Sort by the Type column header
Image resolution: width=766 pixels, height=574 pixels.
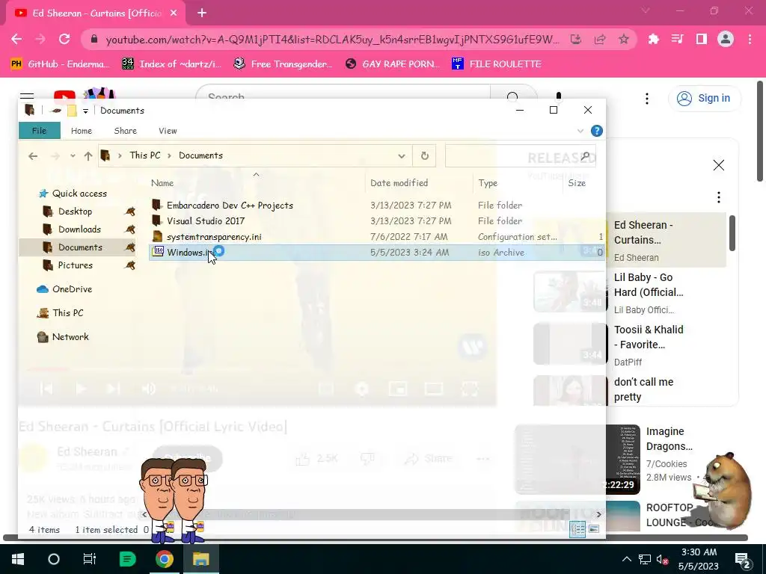(x=488, y=183)
